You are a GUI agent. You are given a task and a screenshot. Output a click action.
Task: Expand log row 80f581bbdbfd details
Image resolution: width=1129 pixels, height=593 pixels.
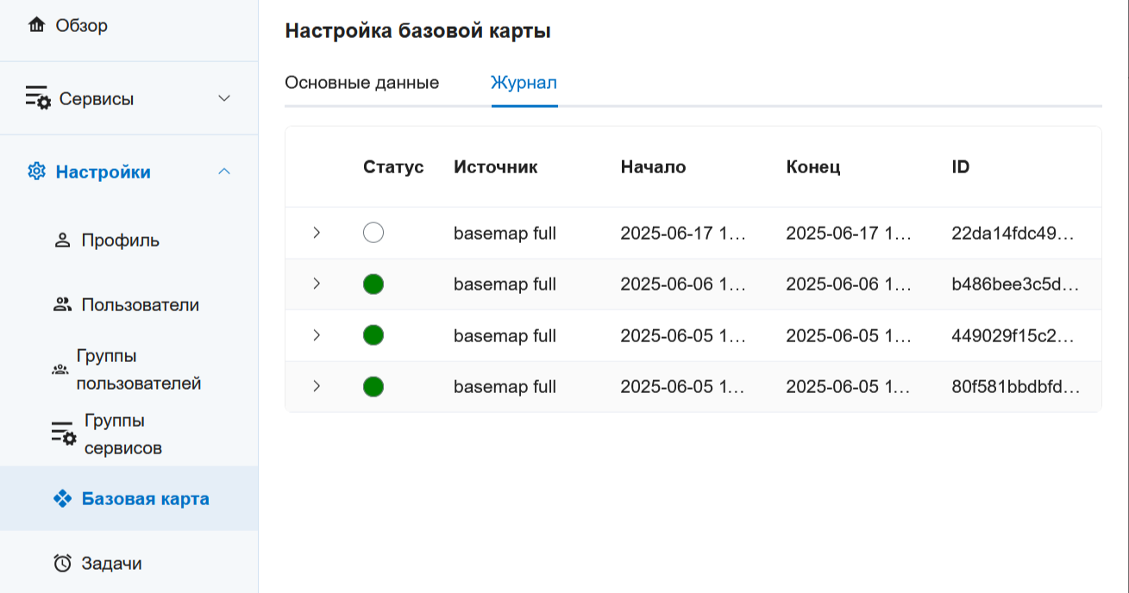(x=317, y=386)
